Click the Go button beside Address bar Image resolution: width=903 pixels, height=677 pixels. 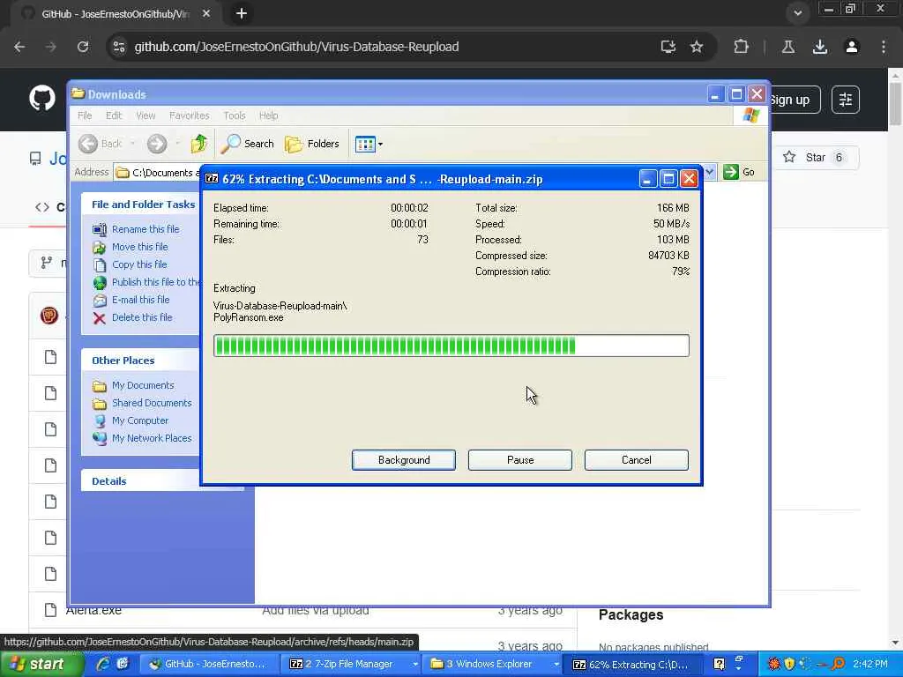tap(739, 172)
